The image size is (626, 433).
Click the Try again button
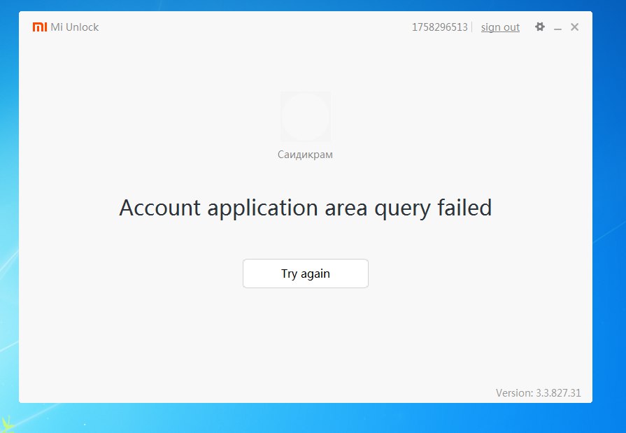[306, 274]
